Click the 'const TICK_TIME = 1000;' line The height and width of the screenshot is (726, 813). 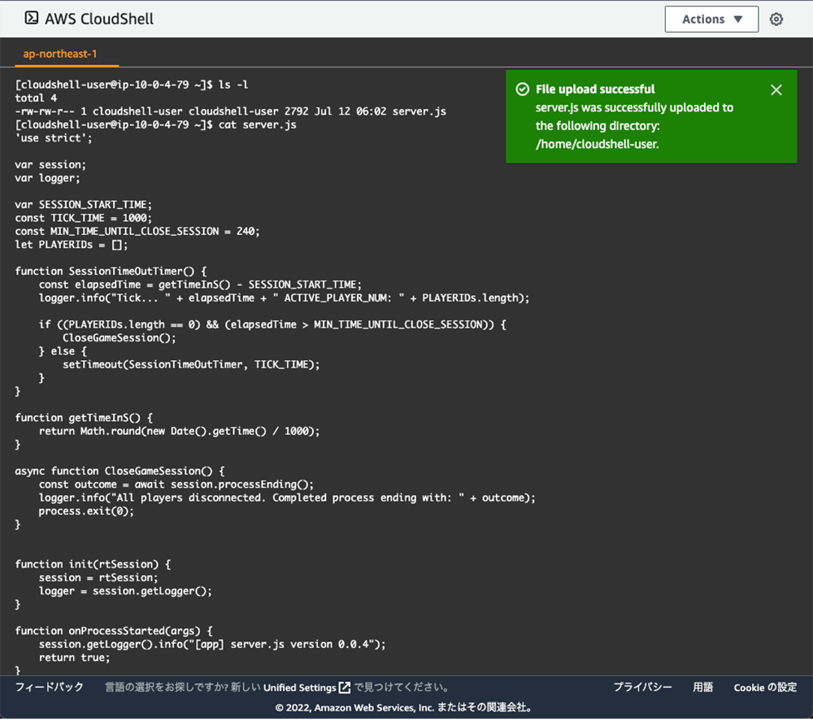84,218
